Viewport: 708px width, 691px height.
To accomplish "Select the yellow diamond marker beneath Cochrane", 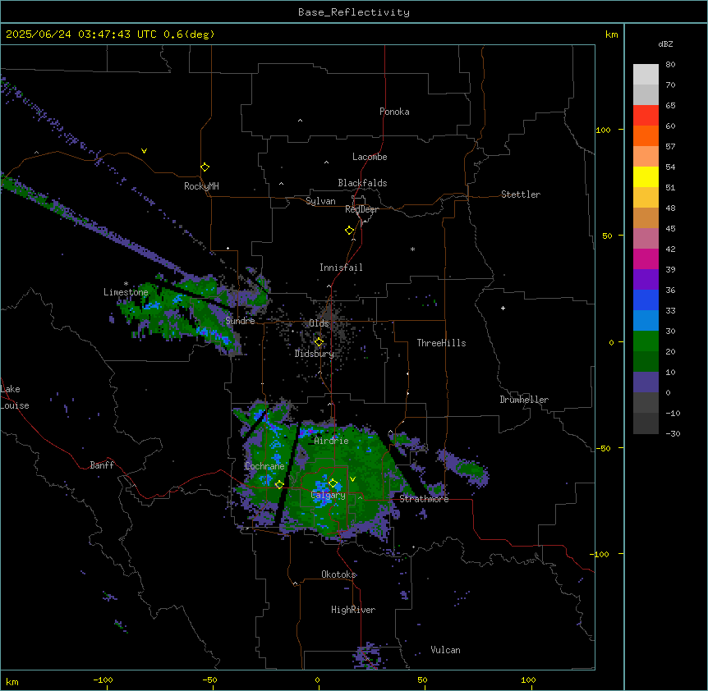I will tap(279, 484).
